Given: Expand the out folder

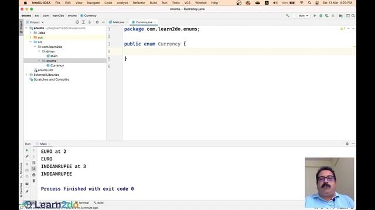Looking at the screenshot, I should point(30,37).
